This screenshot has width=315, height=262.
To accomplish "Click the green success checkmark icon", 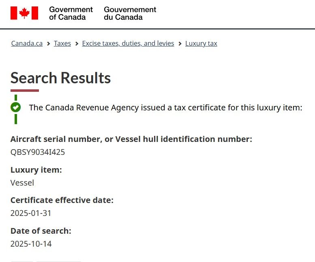I will click(x=15, y=107).
